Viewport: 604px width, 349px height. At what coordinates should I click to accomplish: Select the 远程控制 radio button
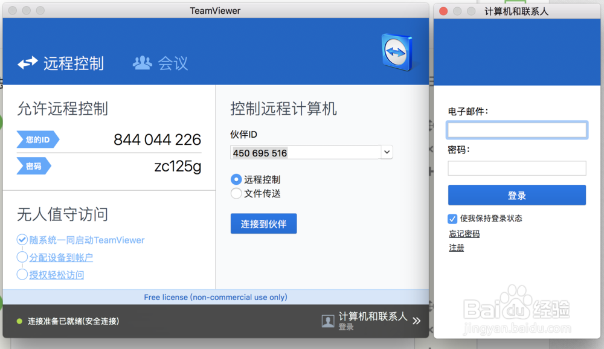coord(236,179)
